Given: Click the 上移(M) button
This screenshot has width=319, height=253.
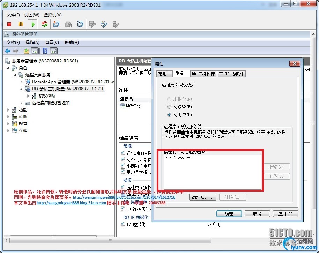Looking at the screenshot, I should pyautogui.click(x=276, y=167).
